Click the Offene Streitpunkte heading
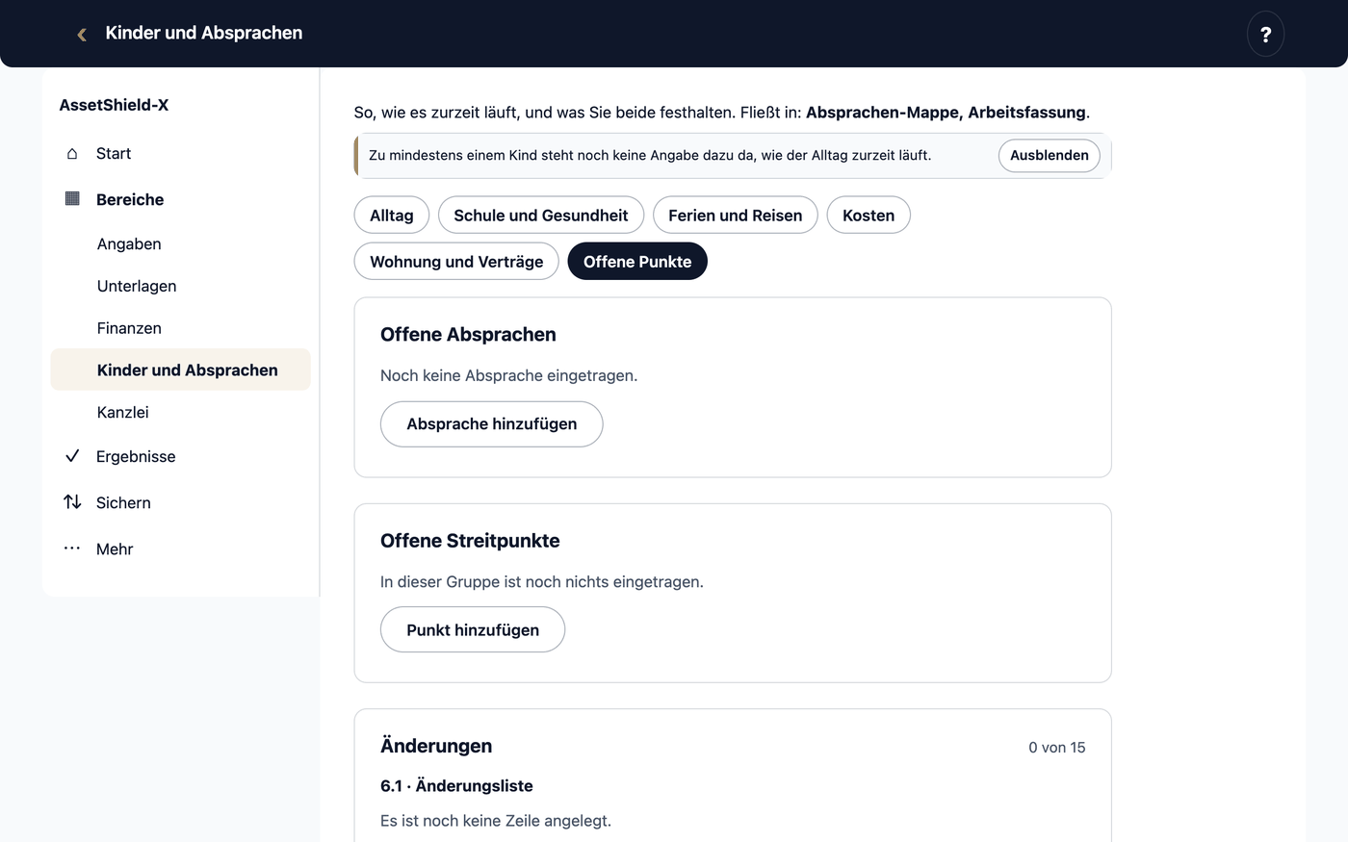The image size is (1348, 842). point(470,541)
